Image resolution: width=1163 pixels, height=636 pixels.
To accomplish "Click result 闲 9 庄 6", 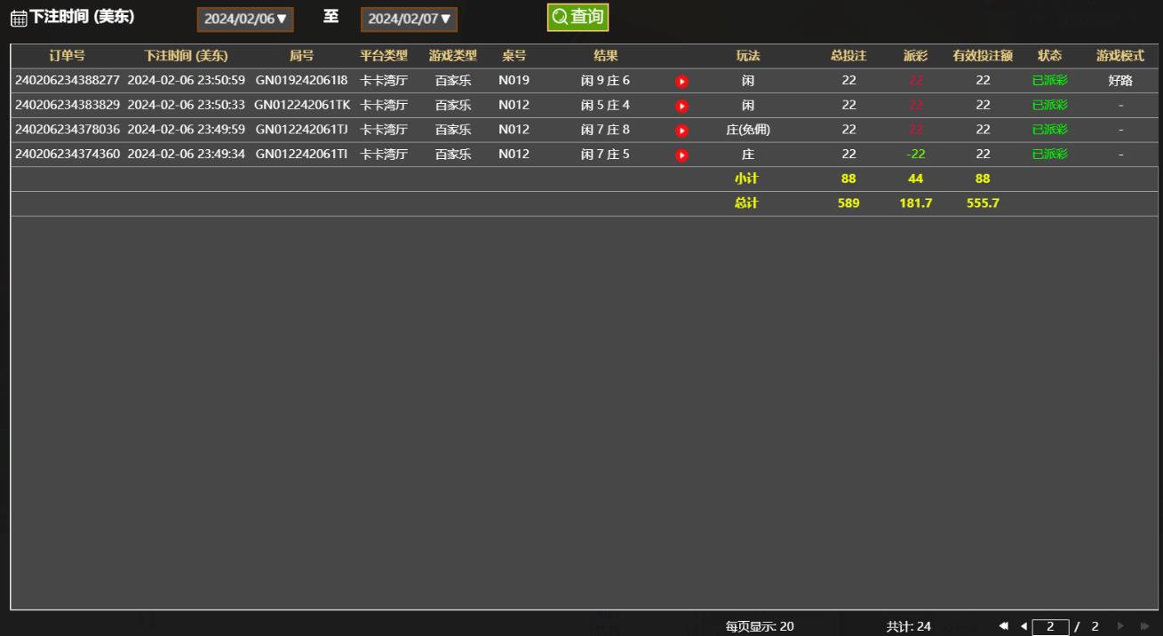I will (606, 81).
